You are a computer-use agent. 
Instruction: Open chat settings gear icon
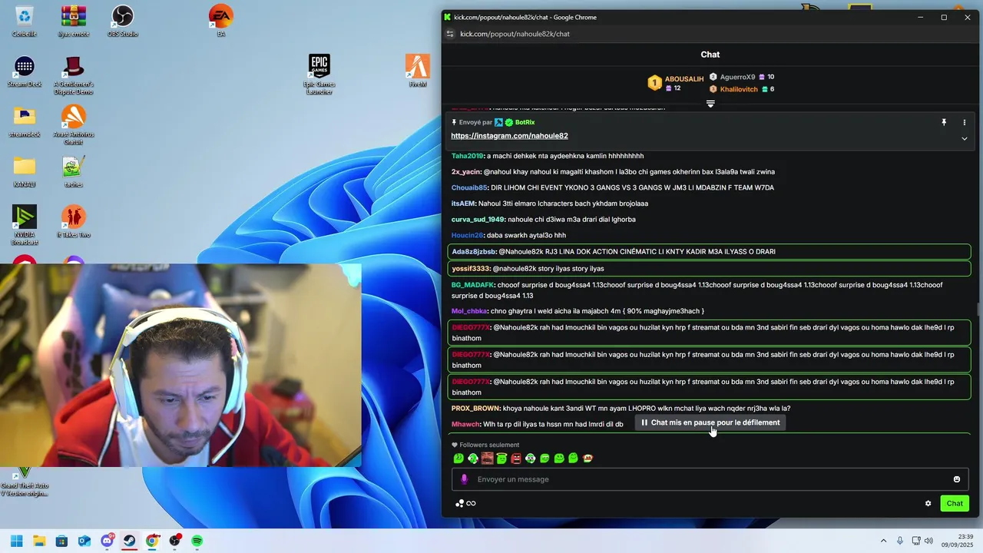coord(928,504)
